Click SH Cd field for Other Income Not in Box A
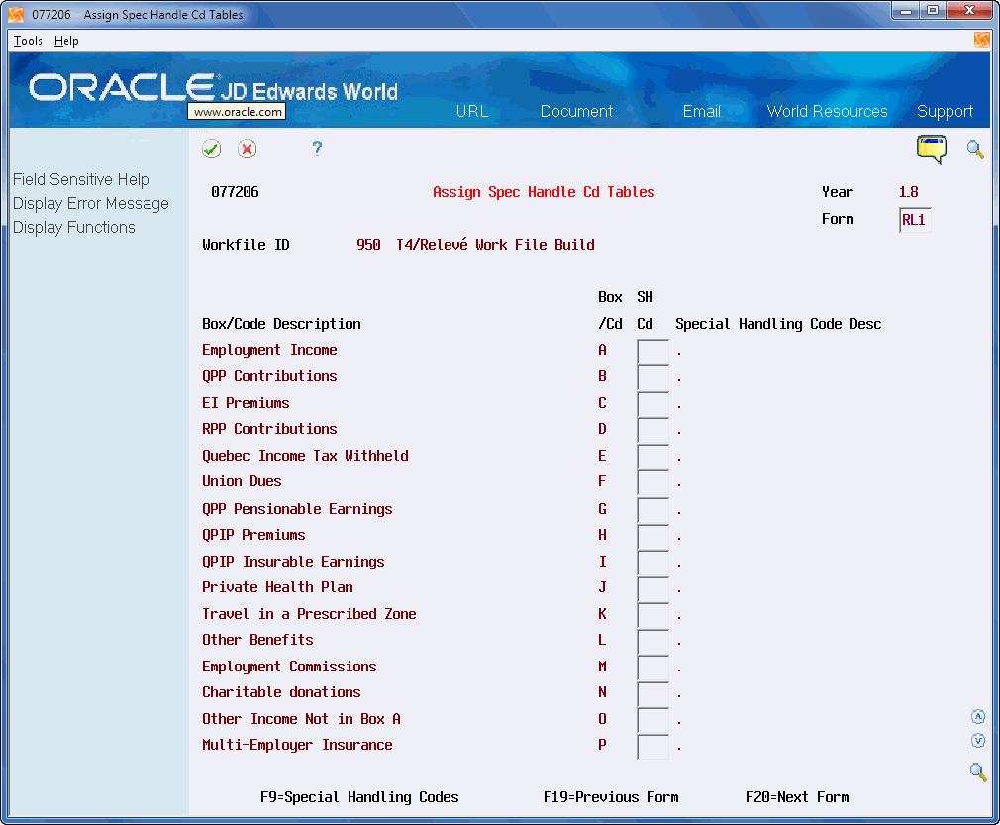 click(653, 720)
